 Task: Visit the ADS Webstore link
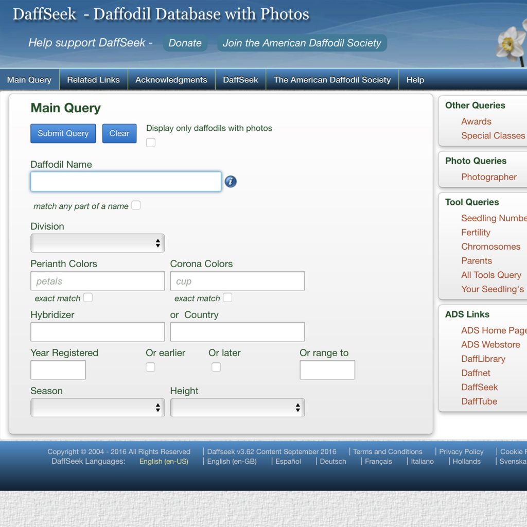pos(490,344)
